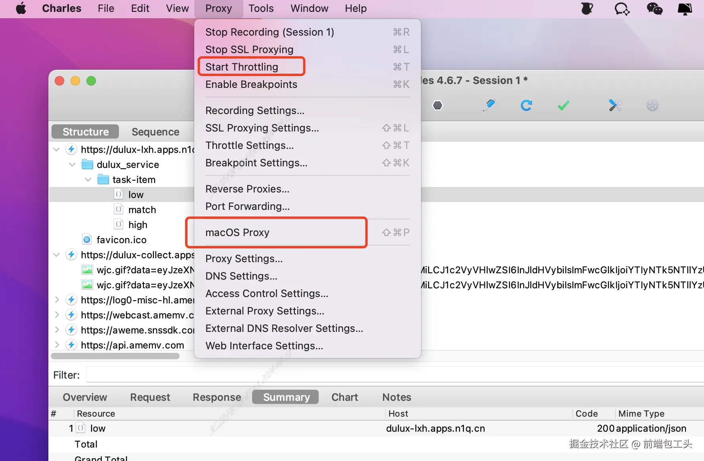
Task: Click the lightning icon beside log0-misc-hl host
Action: pos(71,300)
